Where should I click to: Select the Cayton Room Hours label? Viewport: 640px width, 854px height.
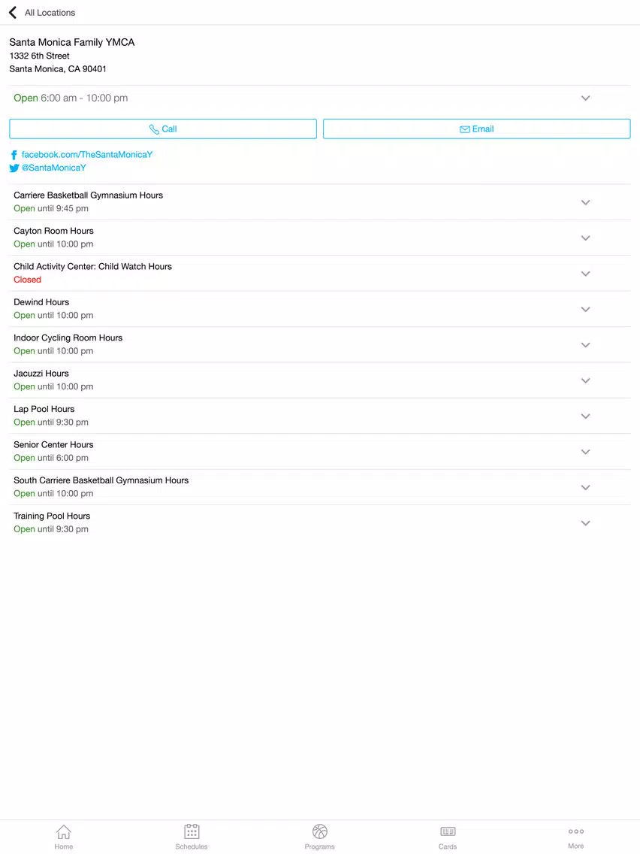point(53,231)
